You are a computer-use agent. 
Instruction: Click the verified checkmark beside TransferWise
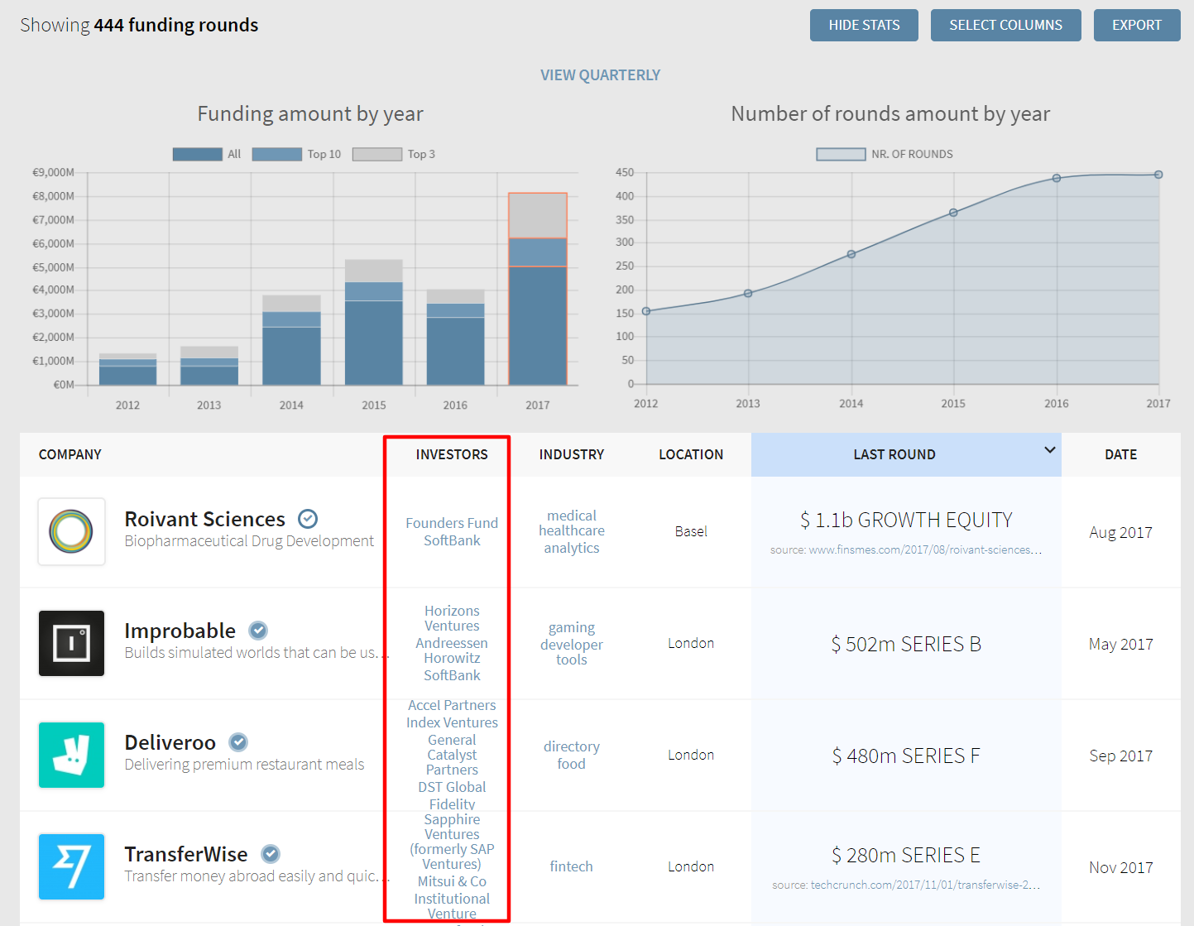[271, 854]
